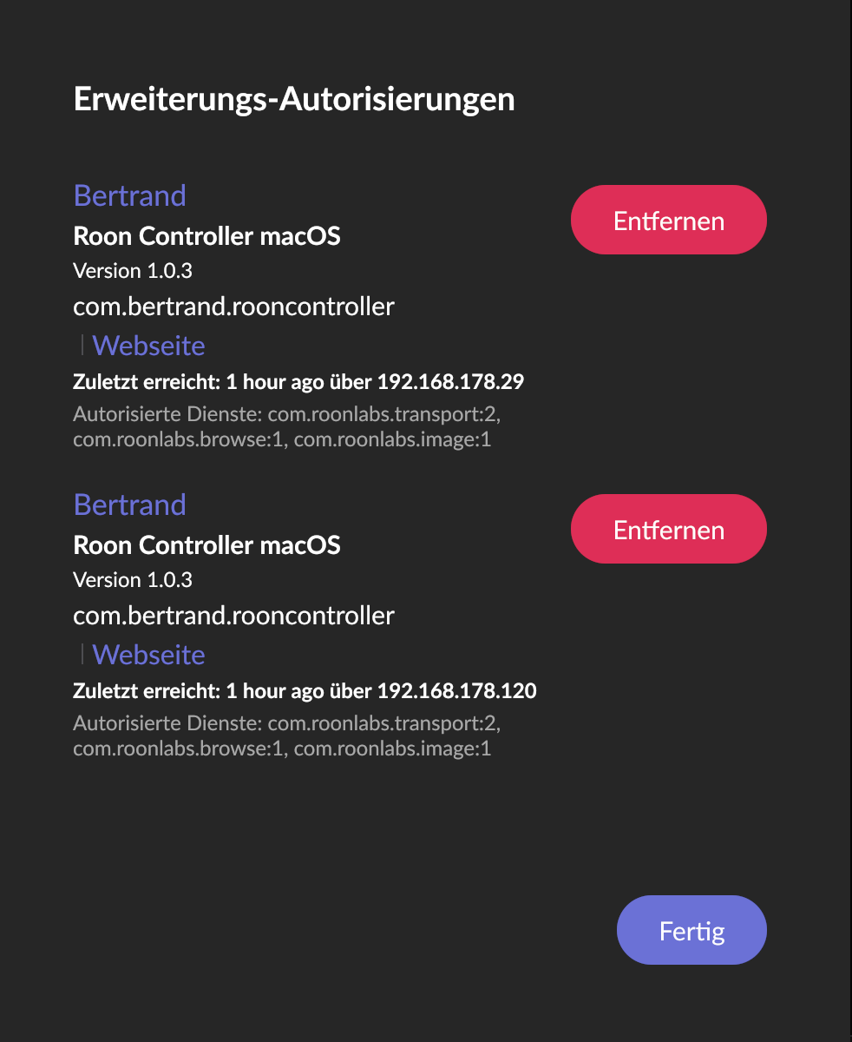Click Version 1.0.3 in the first entry
The width and height of the screenshot is (852, 1042).
[x=133, y=271]
